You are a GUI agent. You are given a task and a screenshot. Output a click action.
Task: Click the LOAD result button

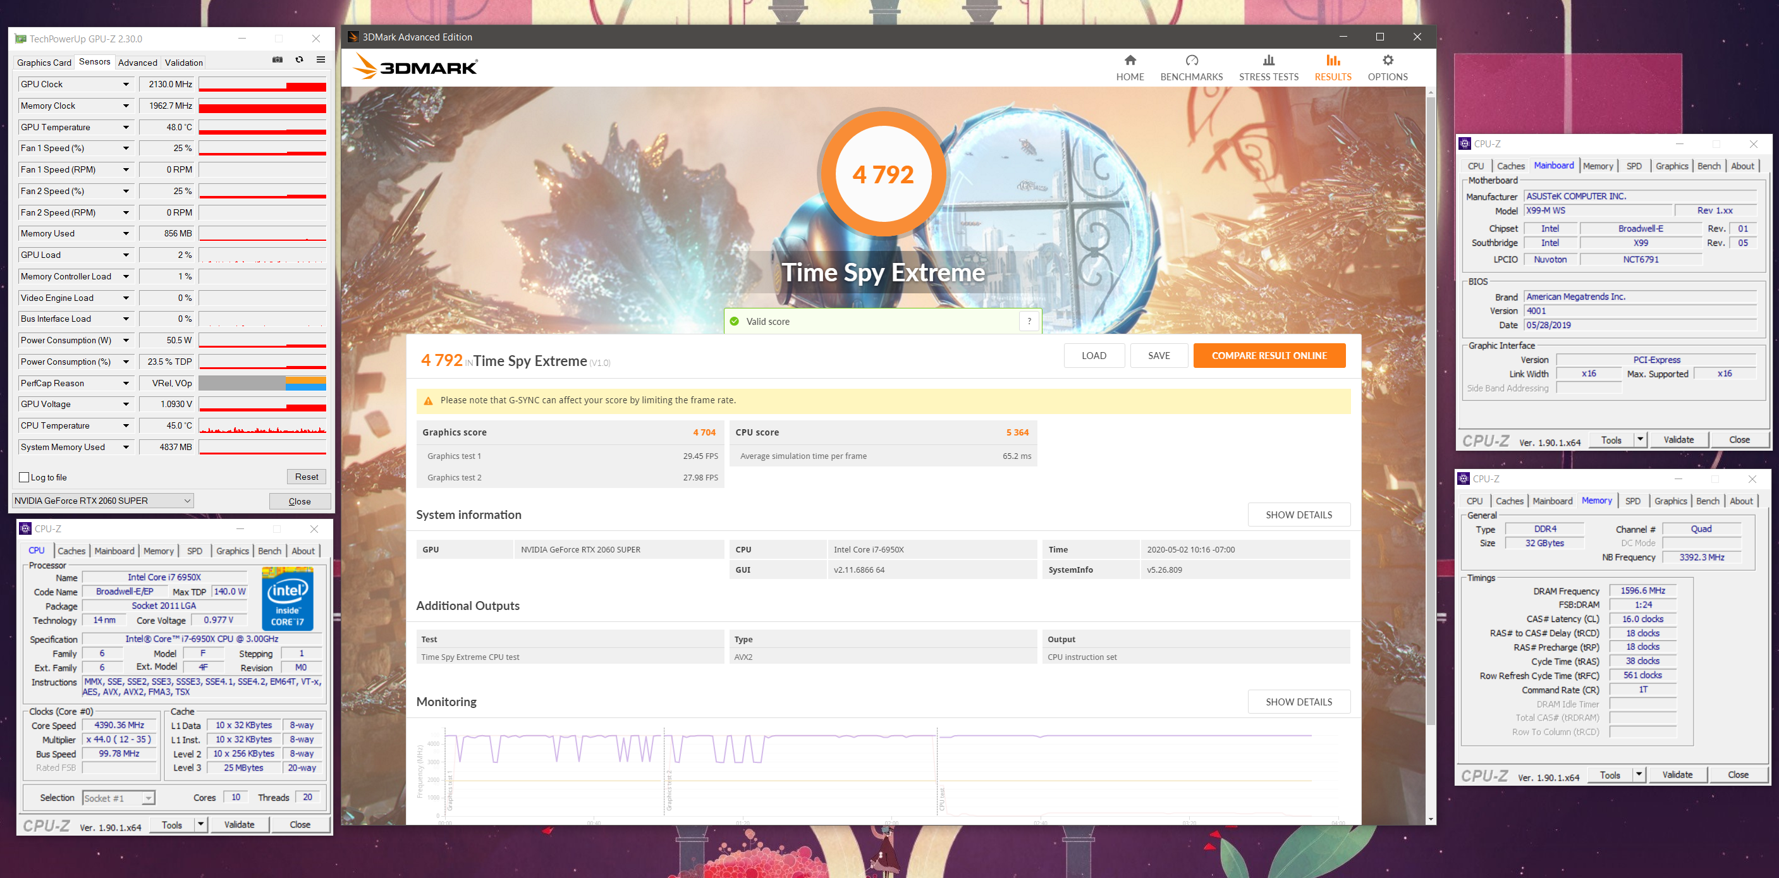coord(1094,355)
